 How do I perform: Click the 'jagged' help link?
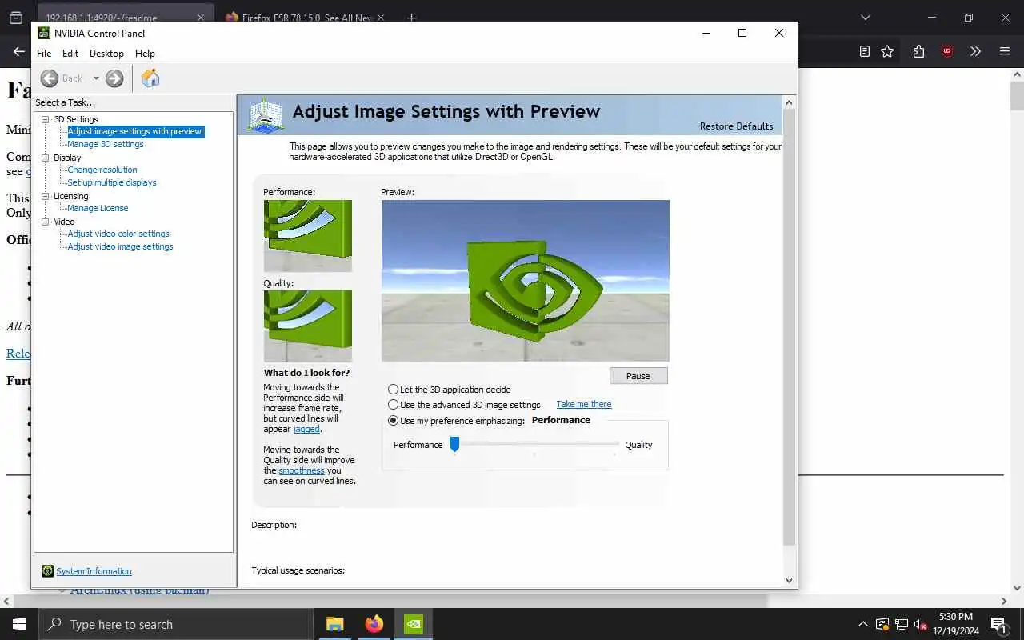pos(306,429)
